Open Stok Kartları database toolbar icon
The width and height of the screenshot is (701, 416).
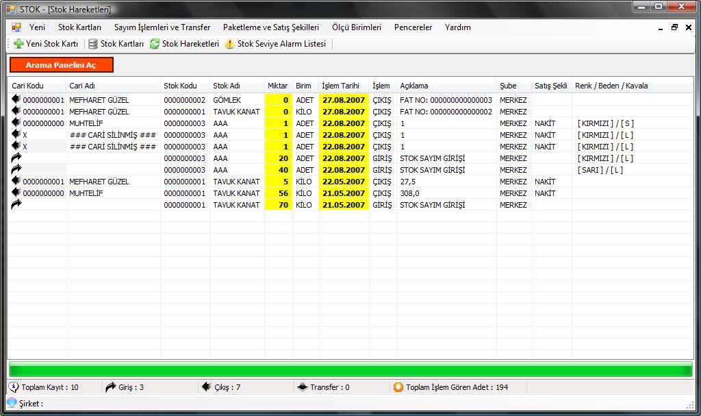93,44
